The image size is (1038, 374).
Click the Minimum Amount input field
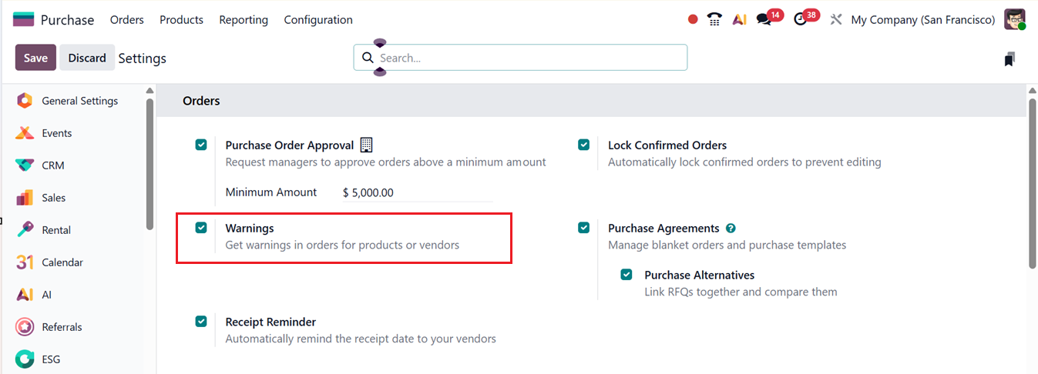416,192
